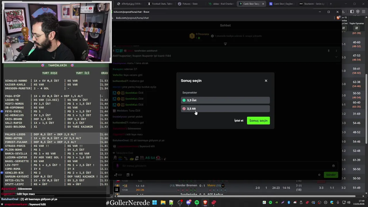Select the 3,5 Üst option
368x207 pixels.
[225, 100]
